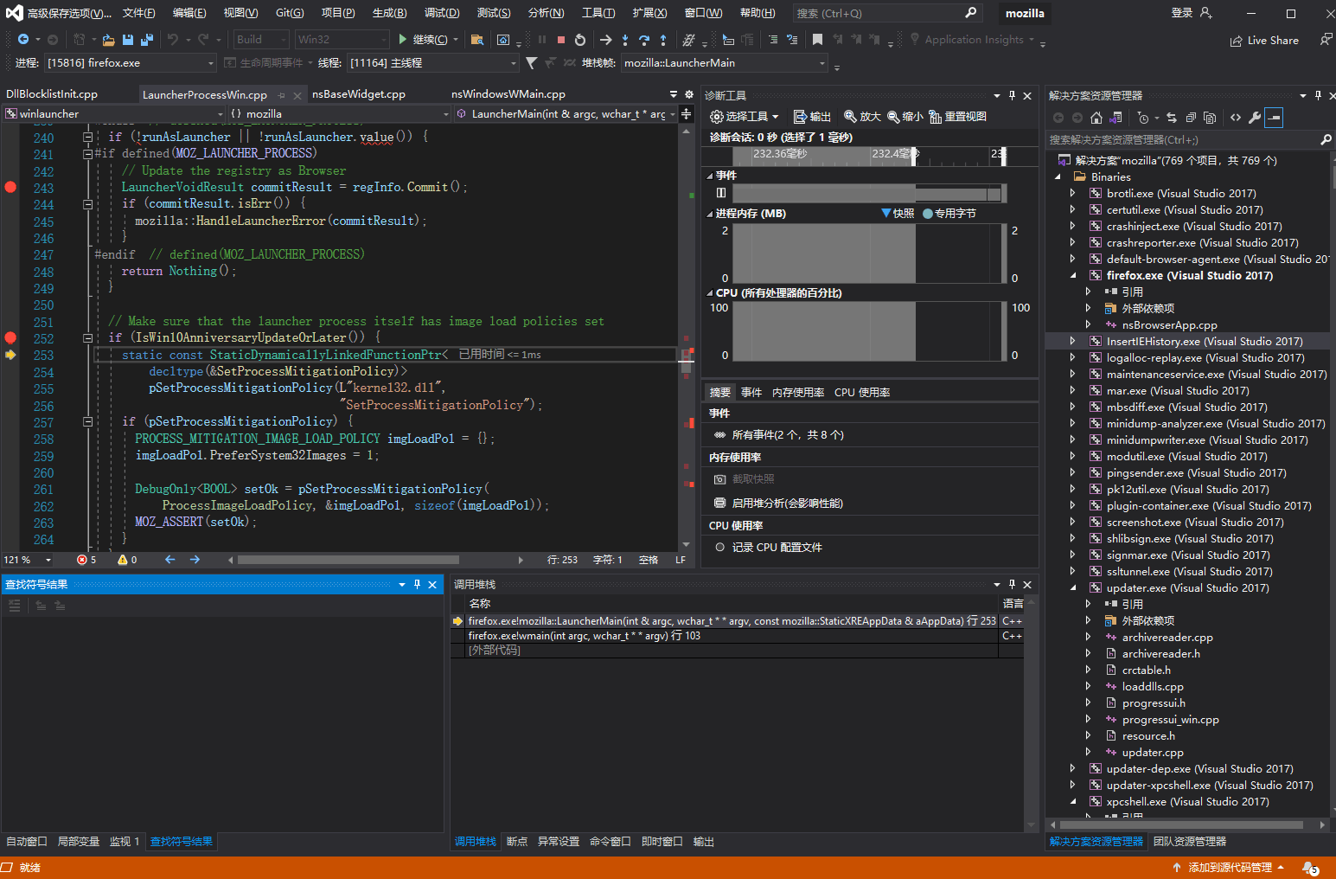
Task: Open the Debug menu
Action: coord(442,13)
